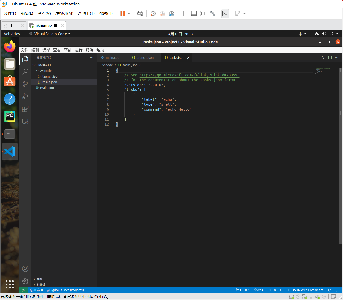Open the Search view in activity bar

click(25, 71)
